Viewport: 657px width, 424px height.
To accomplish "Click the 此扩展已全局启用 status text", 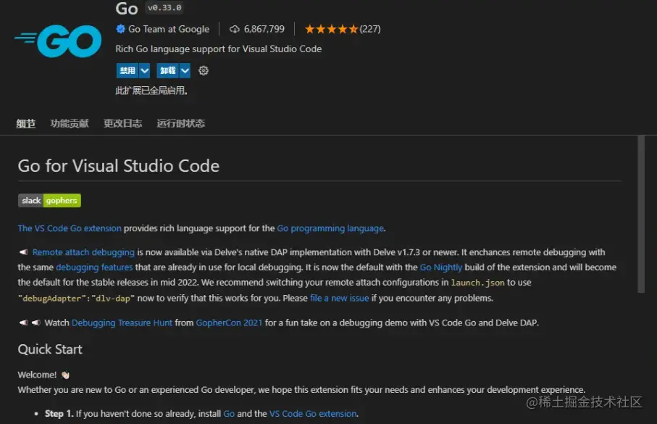I will point(151,91).
